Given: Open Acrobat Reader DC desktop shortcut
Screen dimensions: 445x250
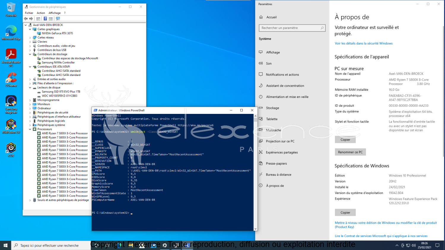Looking at the screenshot, I should [x=11, y=57].
